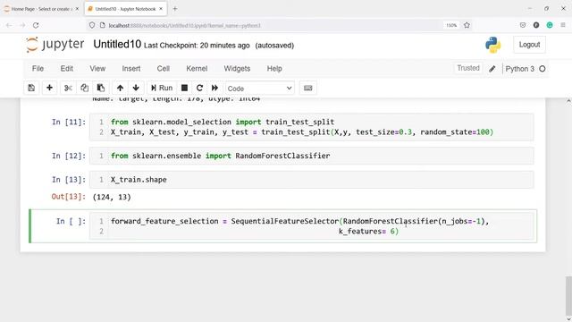Open the browser hamburger menu
The width and height of the screenshot is (572, 322).
tap(563, 25)
